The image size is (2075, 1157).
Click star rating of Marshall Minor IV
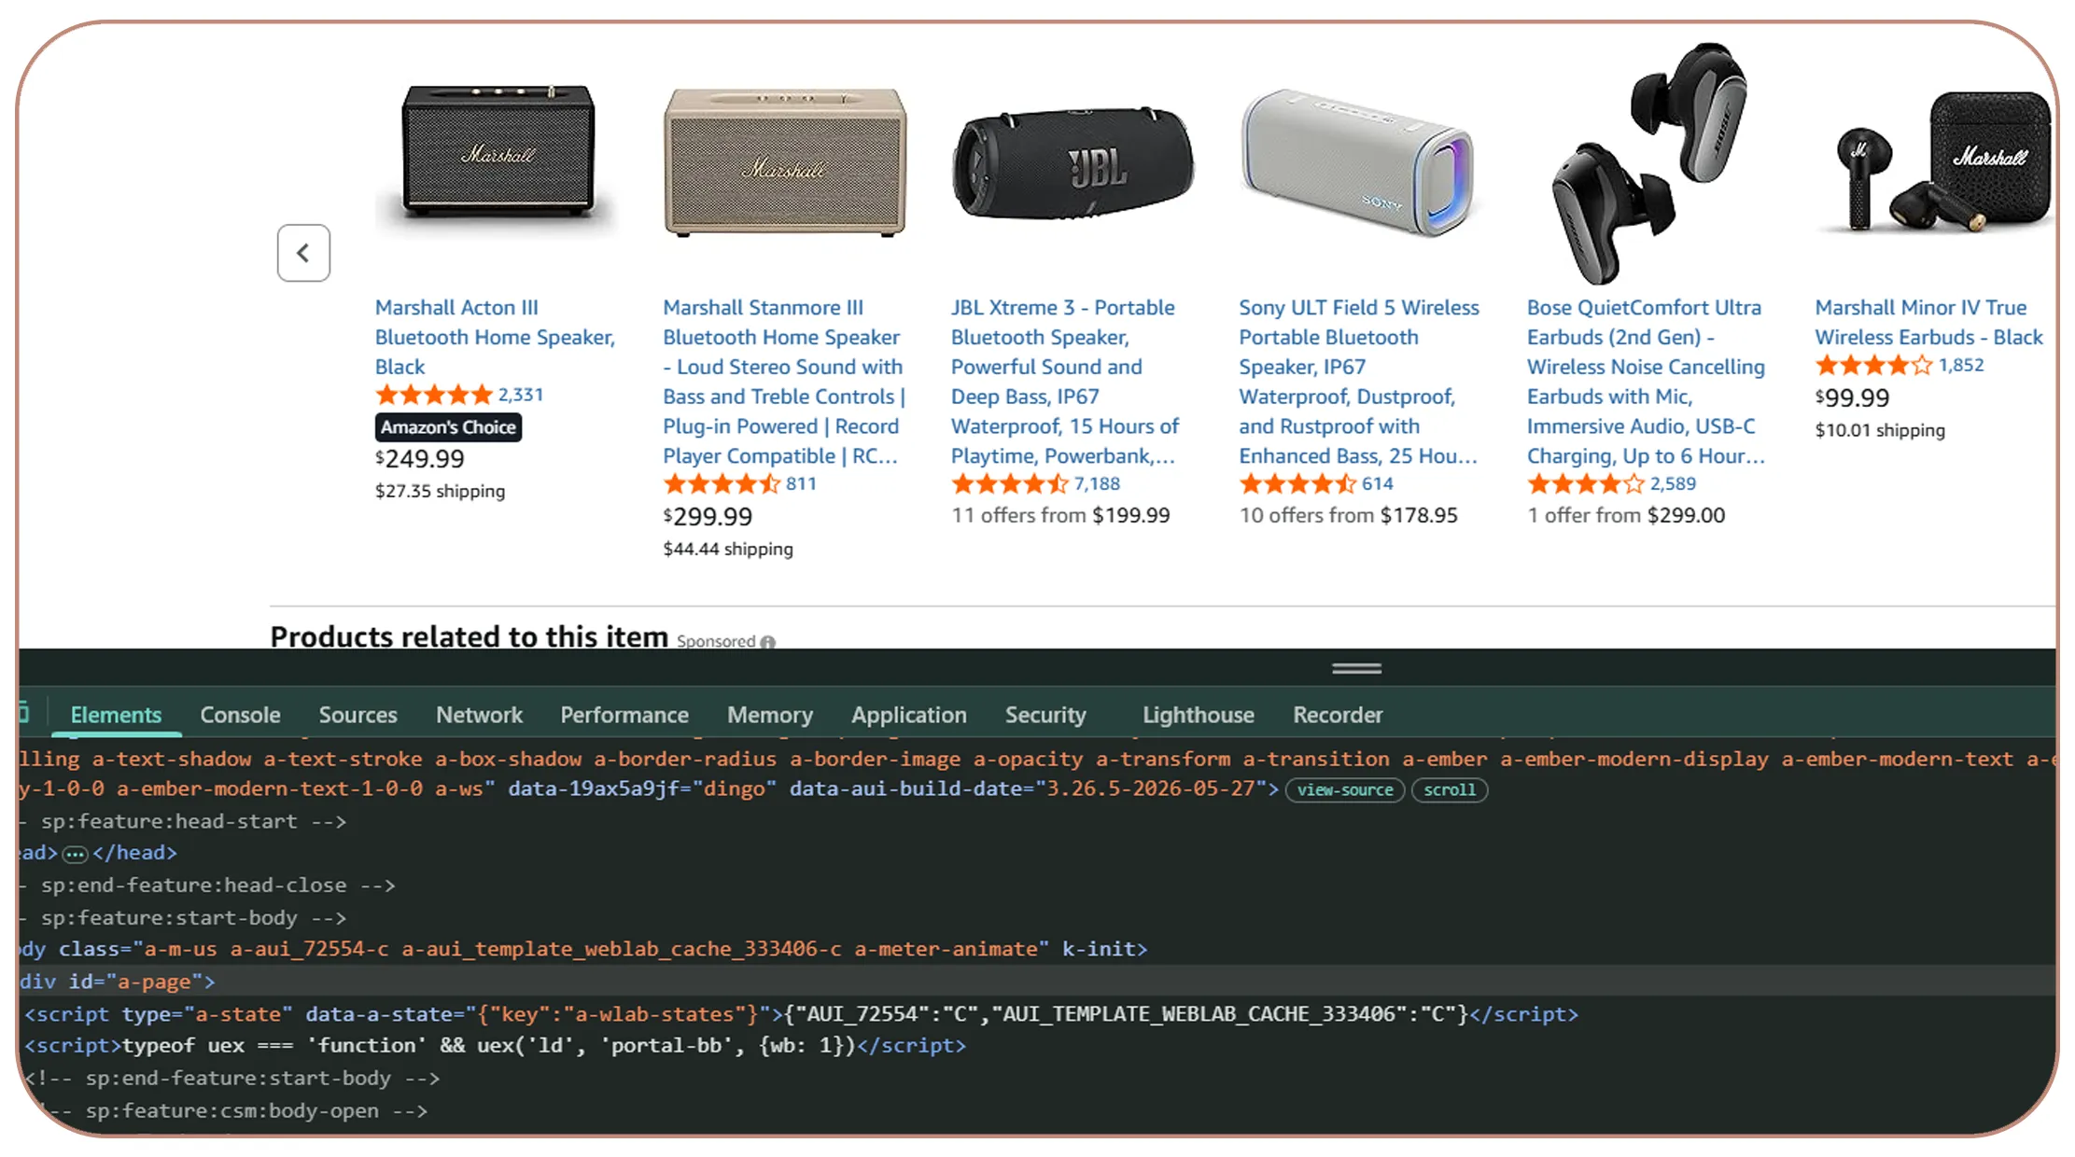(x=1873, y=366)
